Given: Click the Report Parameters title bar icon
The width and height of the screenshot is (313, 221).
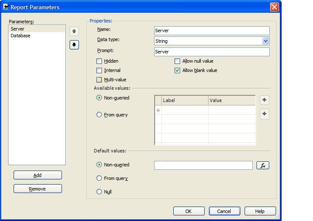Looking at the screenshot, I should (6, 7).
